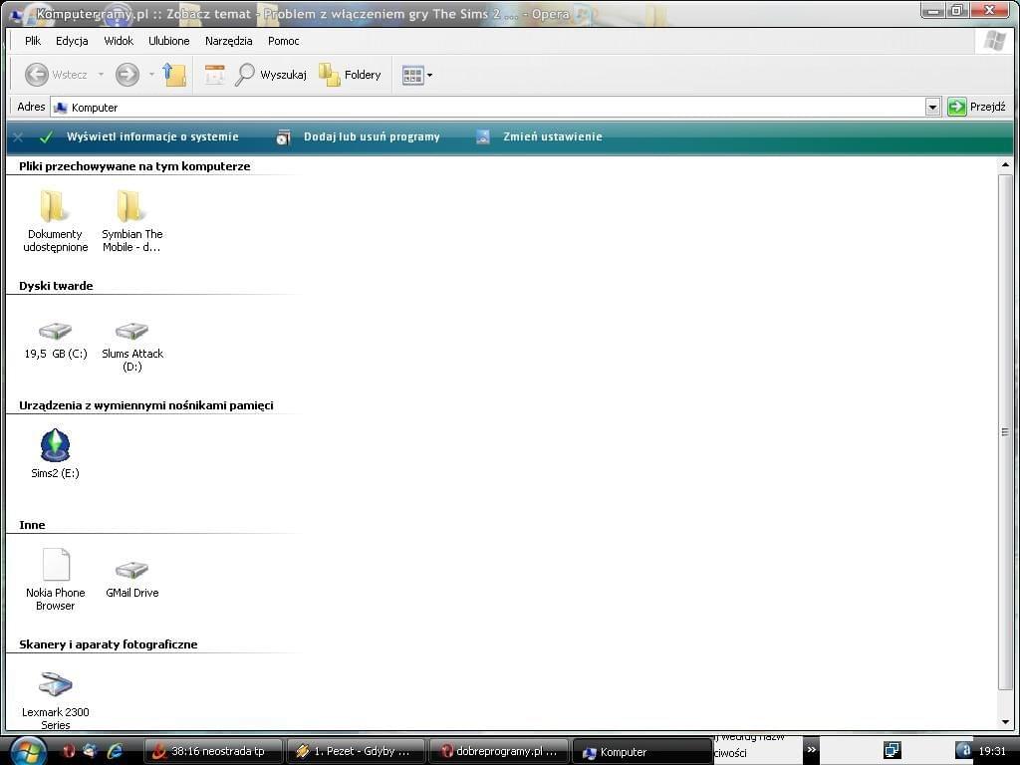Open the Pomoc menu
The height and width of the screenshot is (765, 1020).
(x=284, y=41)
